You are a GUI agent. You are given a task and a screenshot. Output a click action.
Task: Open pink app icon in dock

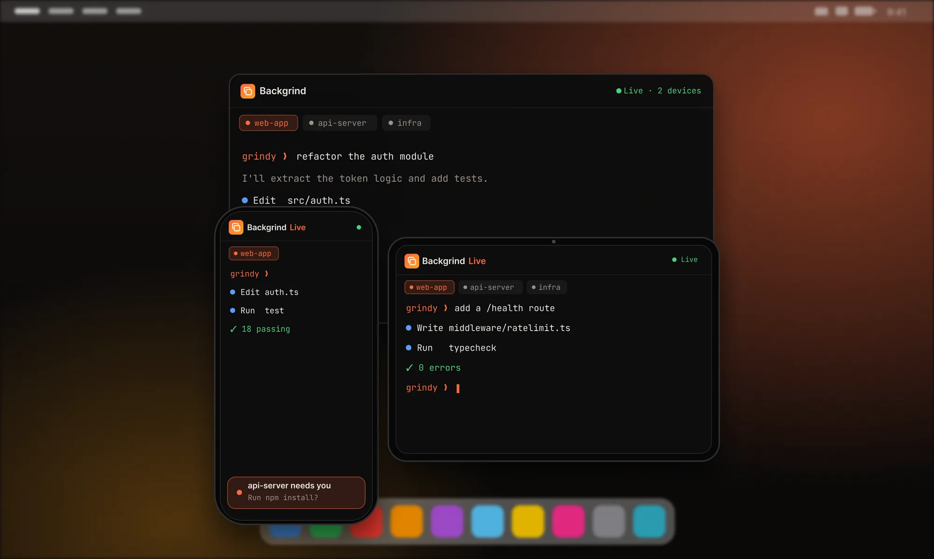point(568,521)
